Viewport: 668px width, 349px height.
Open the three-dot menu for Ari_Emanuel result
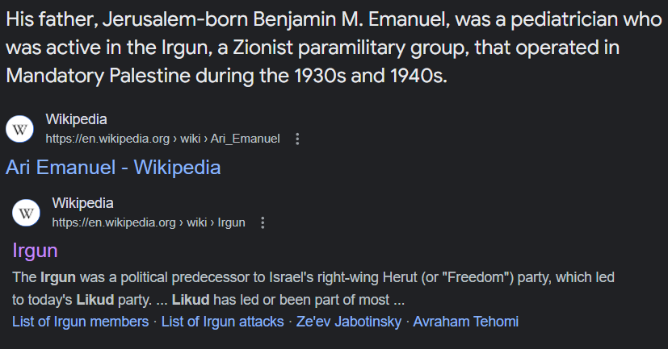tap(297, 139)
